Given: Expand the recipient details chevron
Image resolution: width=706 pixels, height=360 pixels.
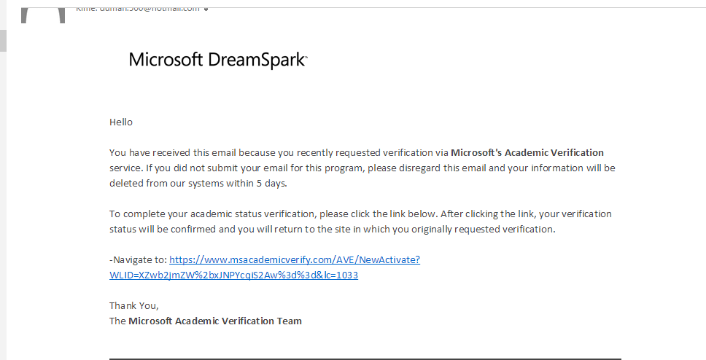Looking at the screenshot, I should (x=206, y=9).
